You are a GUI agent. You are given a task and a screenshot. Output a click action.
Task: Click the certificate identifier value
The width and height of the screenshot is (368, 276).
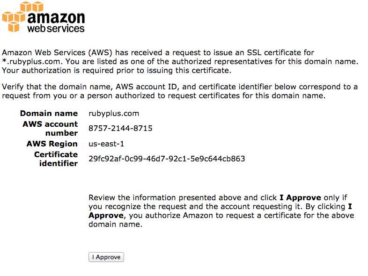(x=166, y=159)
